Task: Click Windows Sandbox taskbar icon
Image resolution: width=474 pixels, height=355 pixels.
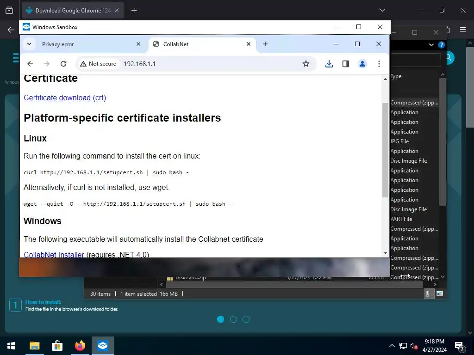Action: (103, 346)
